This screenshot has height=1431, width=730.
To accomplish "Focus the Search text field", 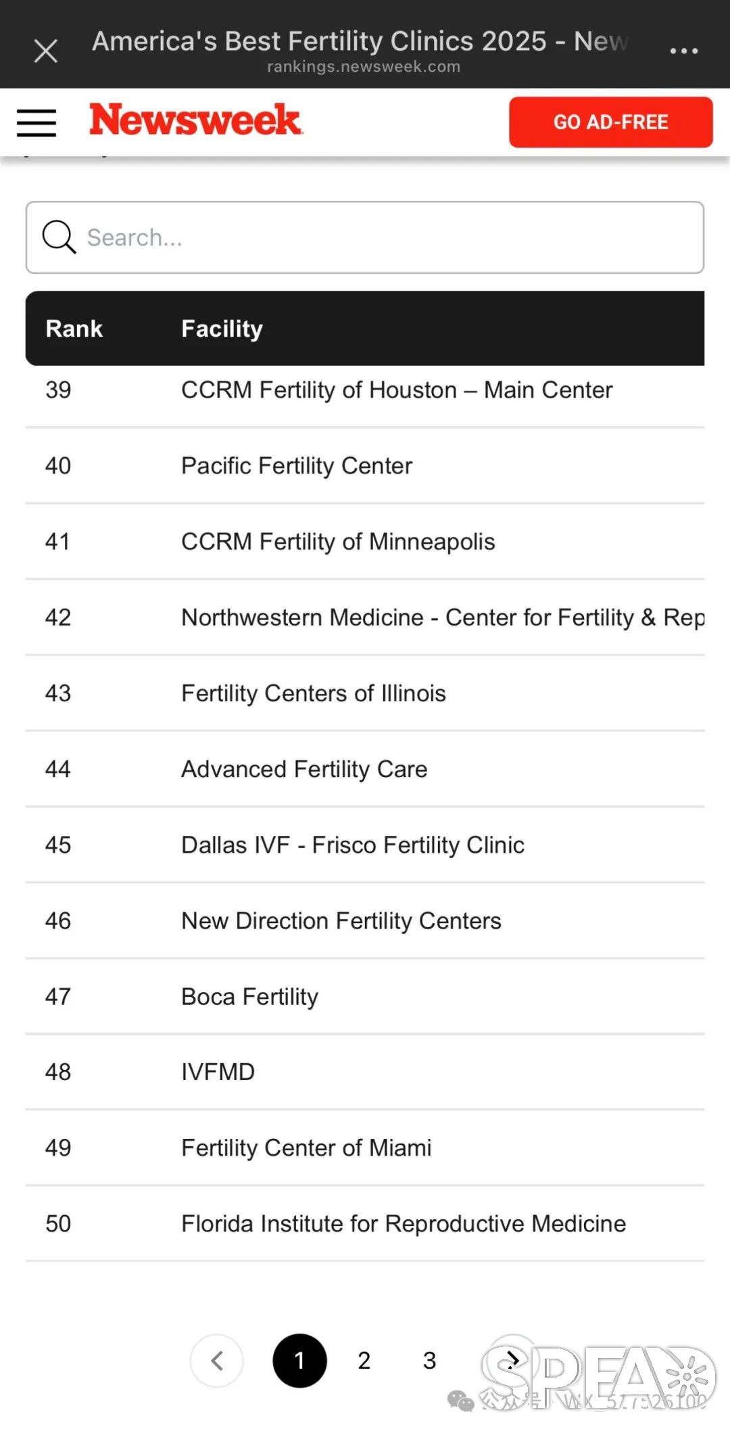I will click(365, 237).
